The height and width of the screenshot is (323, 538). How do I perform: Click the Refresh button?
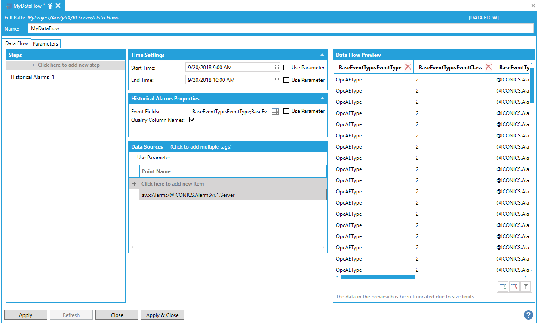(x=71, y=315)
